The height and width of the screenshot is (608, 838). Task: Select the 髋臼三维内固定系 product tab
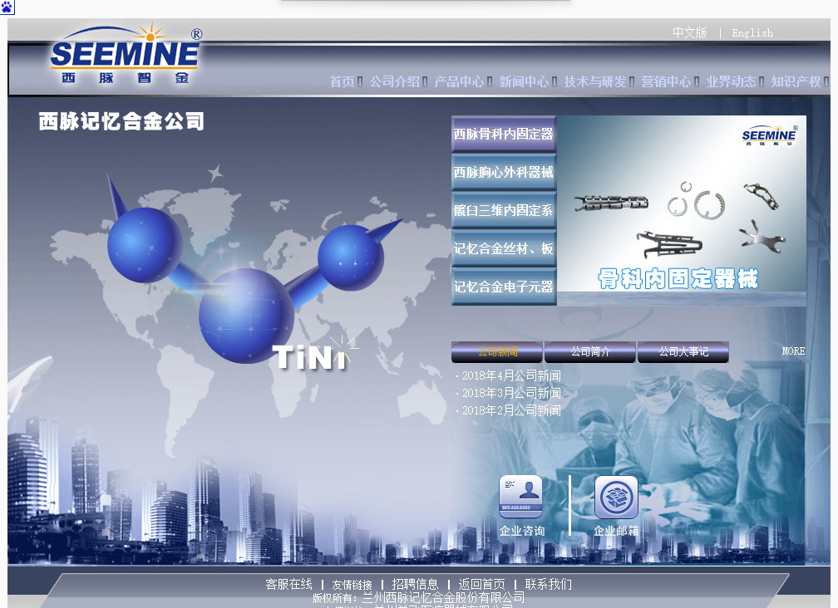(504, 210)
